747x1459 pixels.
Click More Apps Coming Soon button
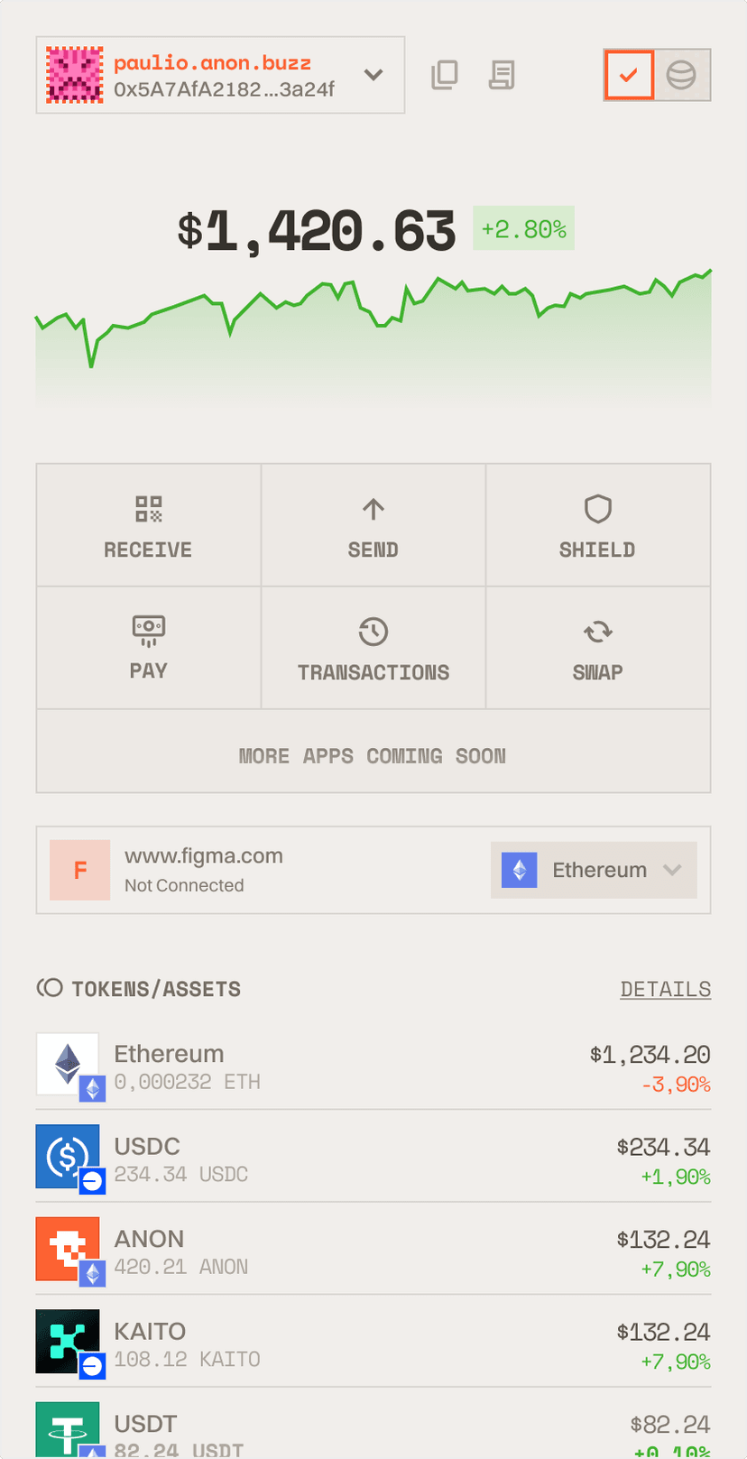pyautogui.click(x=373, y=755)
